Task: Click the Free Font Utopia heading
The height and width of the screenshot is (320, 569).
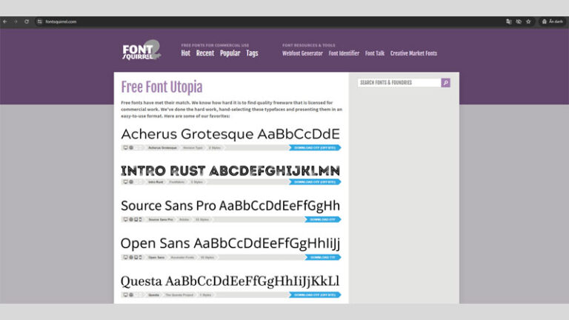Action: pyautogui.click(x=162, y=87)
